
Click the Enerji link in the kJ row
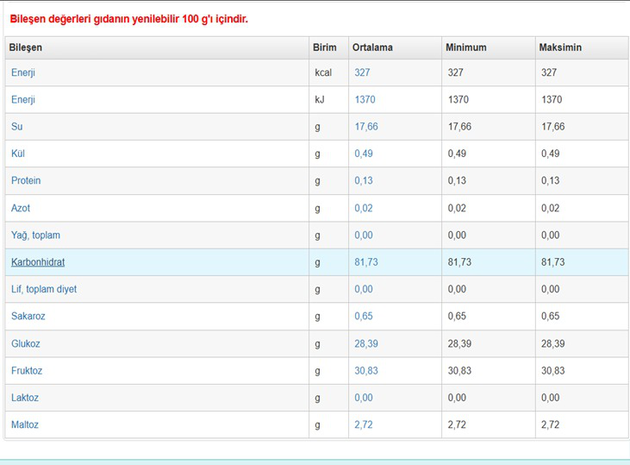[23, 100]
